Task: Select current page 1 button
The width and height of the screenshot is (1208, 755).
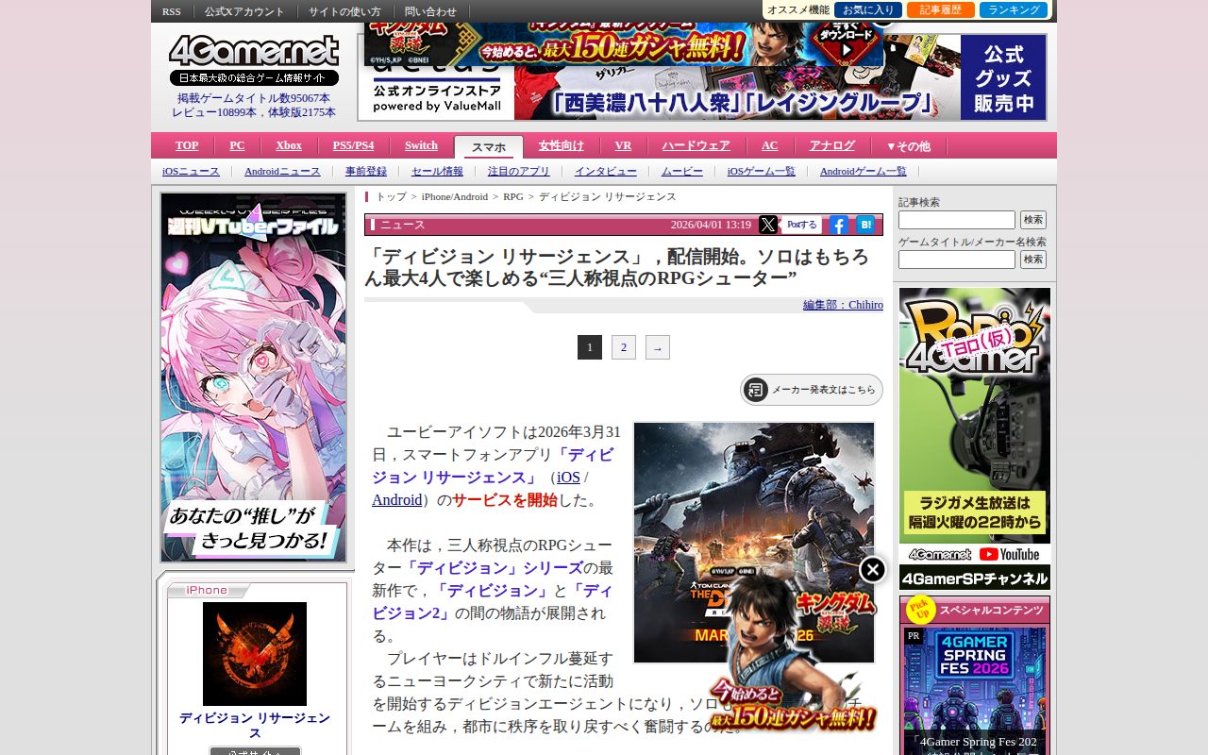Action: [590, 347]
